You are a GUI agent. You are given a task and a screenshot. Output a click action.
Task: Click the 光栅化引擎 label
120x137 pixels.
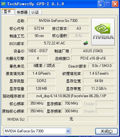tap(15, 59)
